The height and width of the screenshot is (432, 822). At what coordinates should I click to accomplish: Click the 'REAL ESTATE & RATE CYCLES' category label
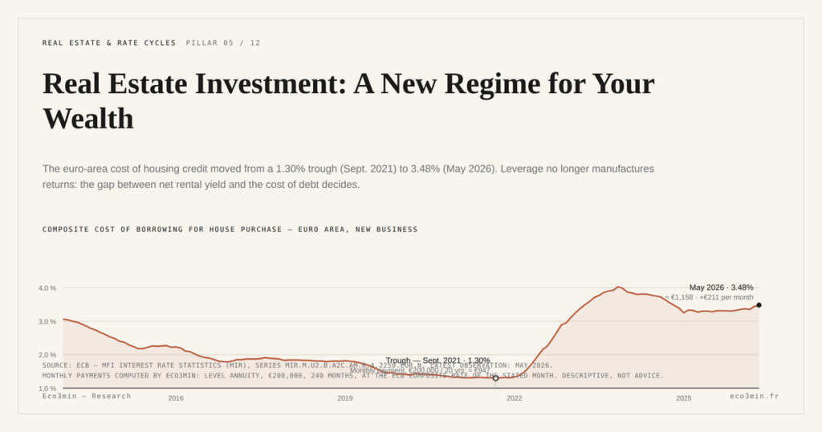pyautogui.click(x=109, y=43)
